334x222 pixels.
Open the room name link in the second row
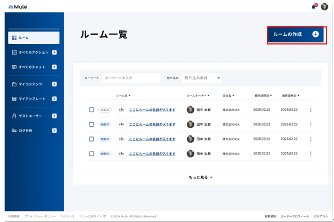point(153,124)
